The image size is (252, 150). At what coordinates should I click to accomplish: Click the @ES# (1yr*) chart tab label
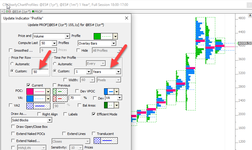click(x=21, y=12)
